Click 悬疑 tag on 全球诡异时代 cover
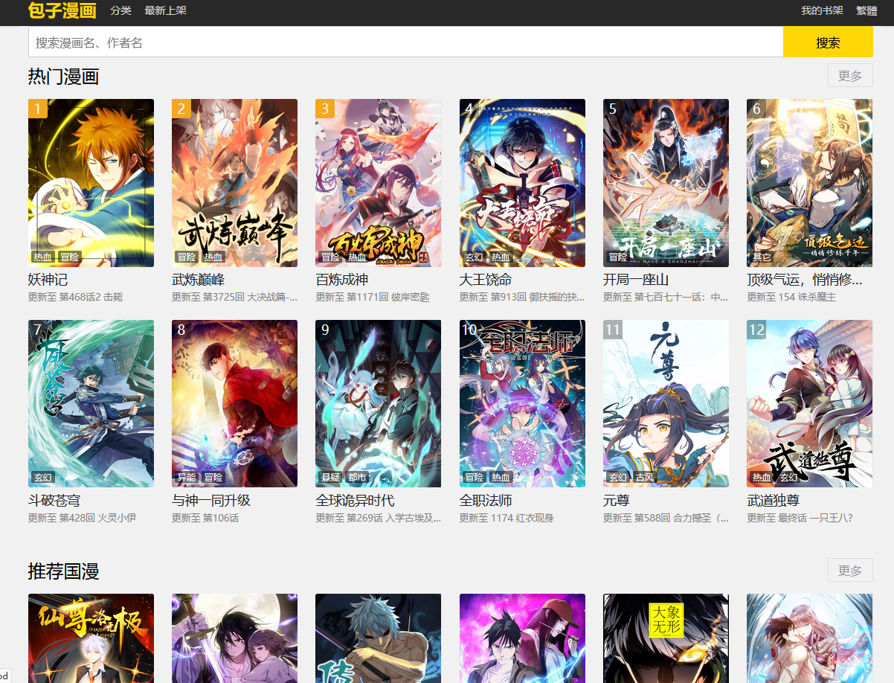 (329, 478)
